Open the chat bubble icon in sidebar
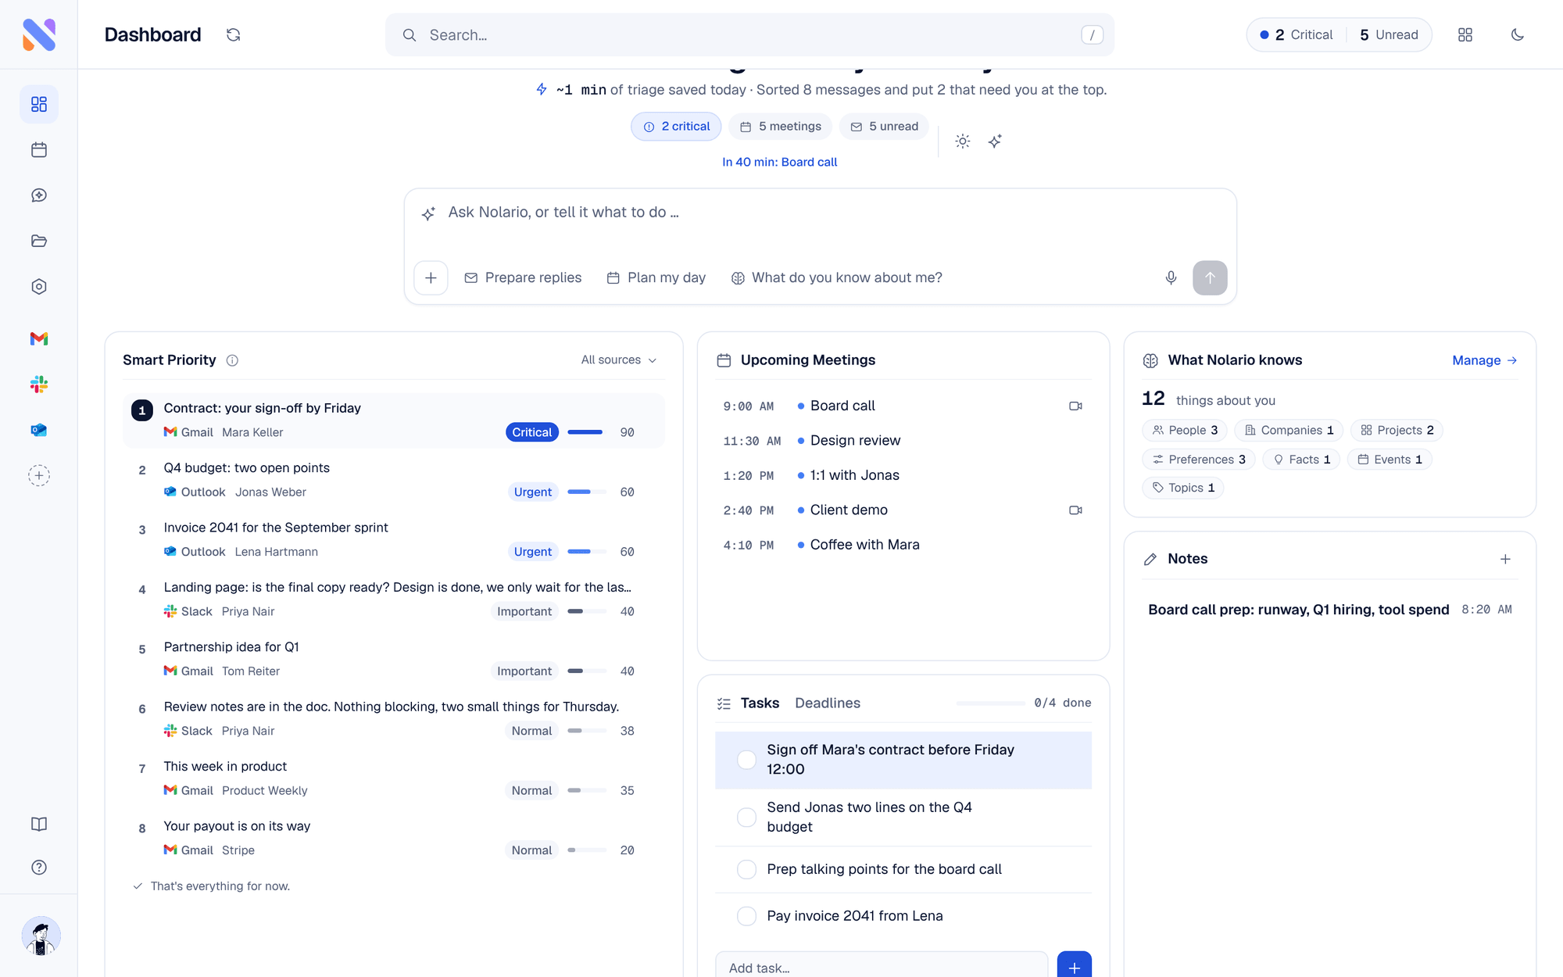The image size is (1563, 977). point(39,195)
